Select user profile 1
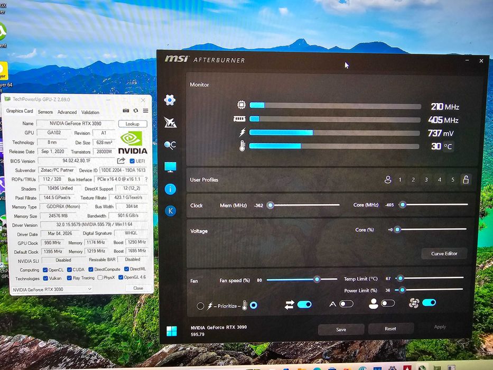Image resolution: width=493 pixels, height=370 pixels. coord(400,180)
